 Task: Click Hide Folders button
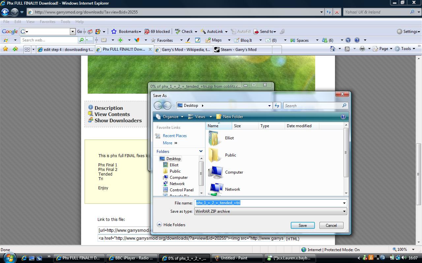[171, 225]
